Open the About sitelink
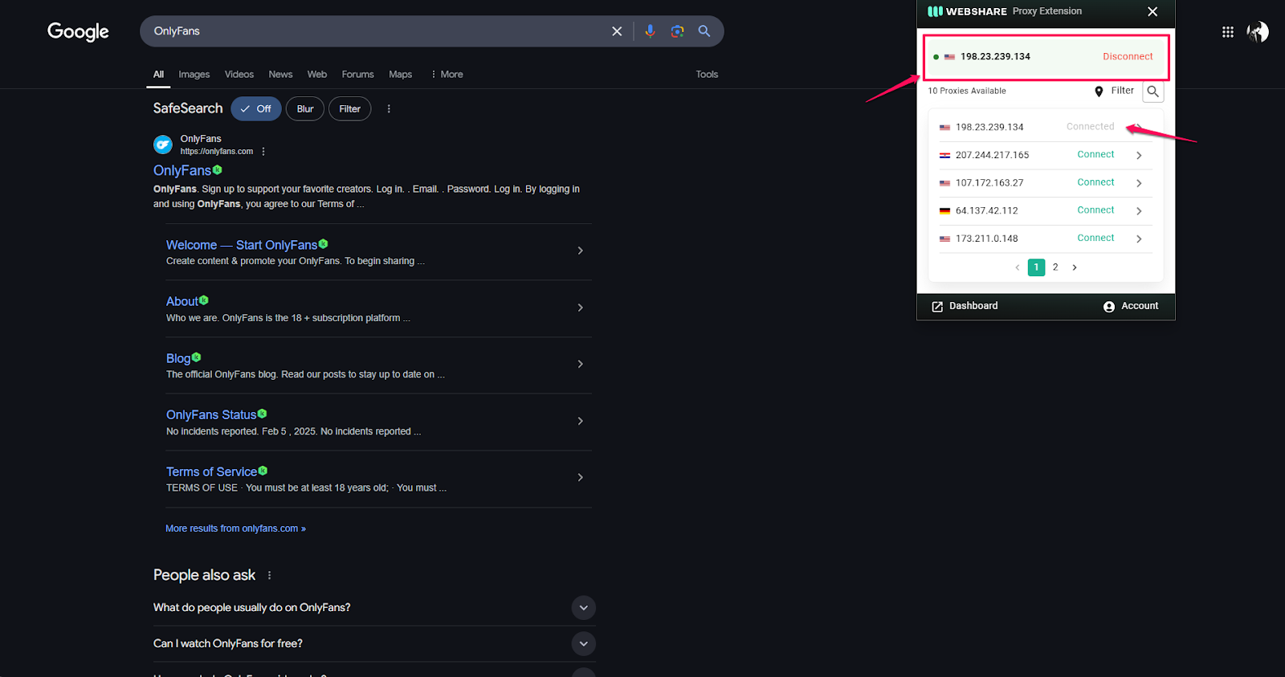The width and height of the screenshot is (1285, 677). click(x=182, y=301)
